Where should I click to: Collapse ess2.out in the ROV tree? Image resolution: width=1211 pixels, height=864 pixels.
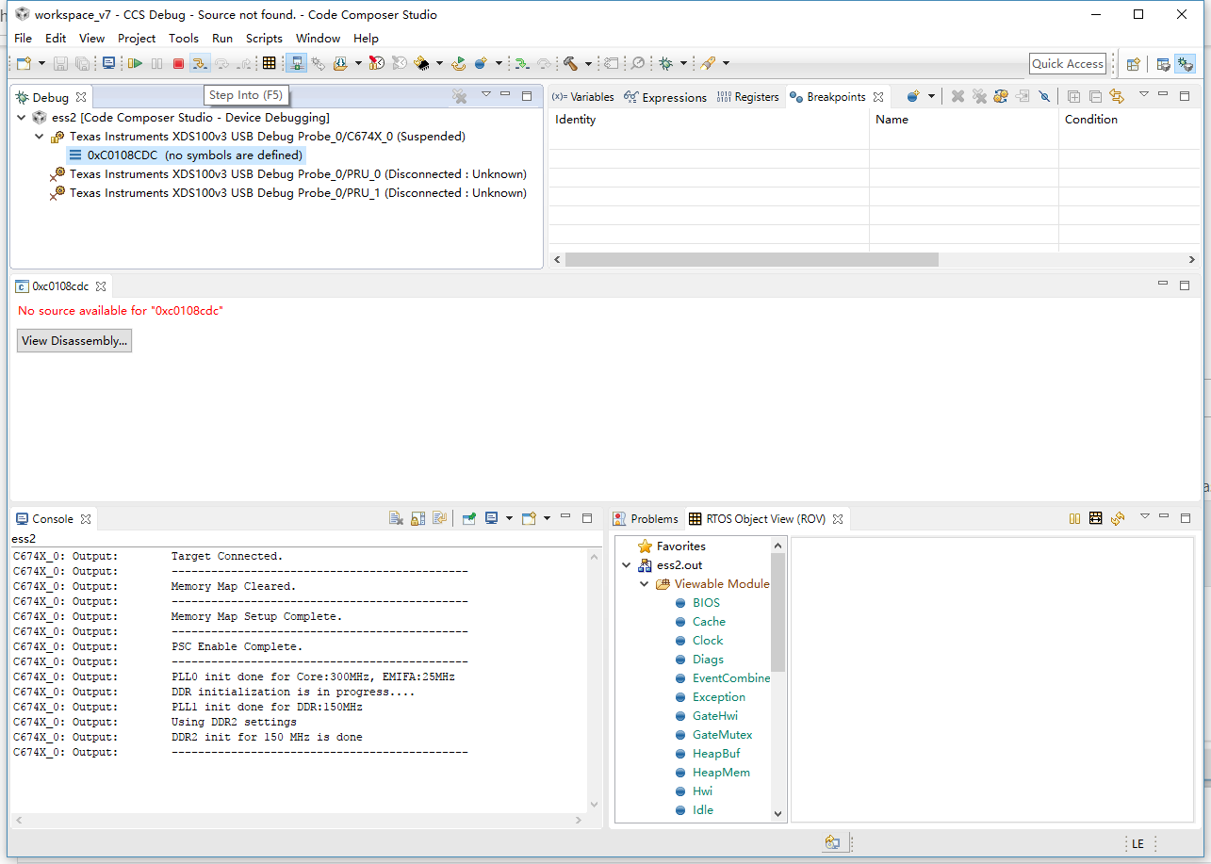point(627,565)
